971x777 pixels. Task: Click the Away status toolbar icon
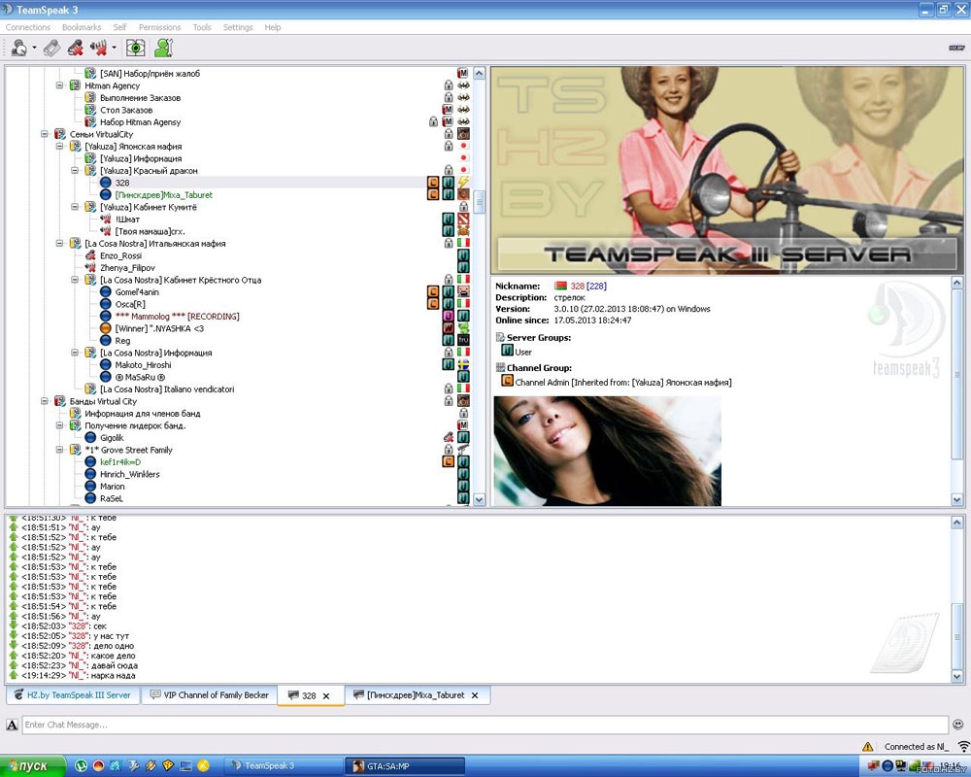tap(19, 47)
